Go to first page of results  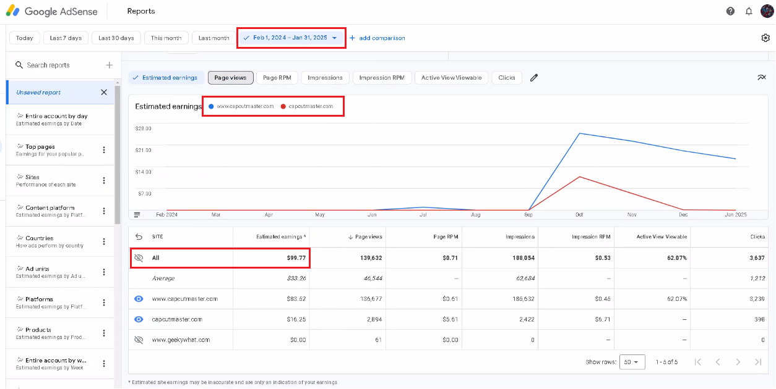(x=698, y=362)
